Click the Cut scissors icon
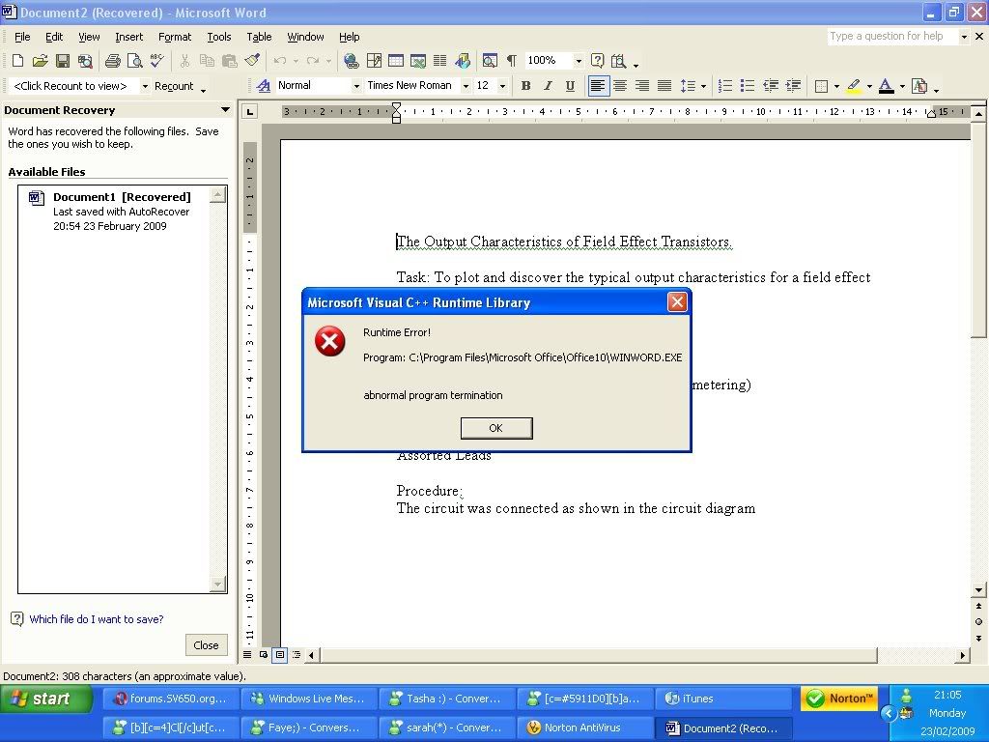The width and height of the screenshot is (989, 742). click(x=184, y=61)
